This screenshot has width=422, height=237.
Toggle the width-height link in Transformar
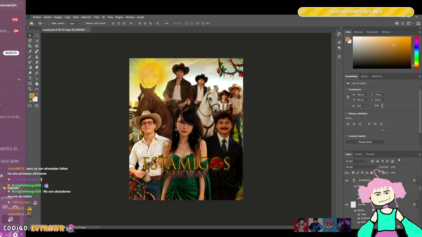[x=348, y=97]
